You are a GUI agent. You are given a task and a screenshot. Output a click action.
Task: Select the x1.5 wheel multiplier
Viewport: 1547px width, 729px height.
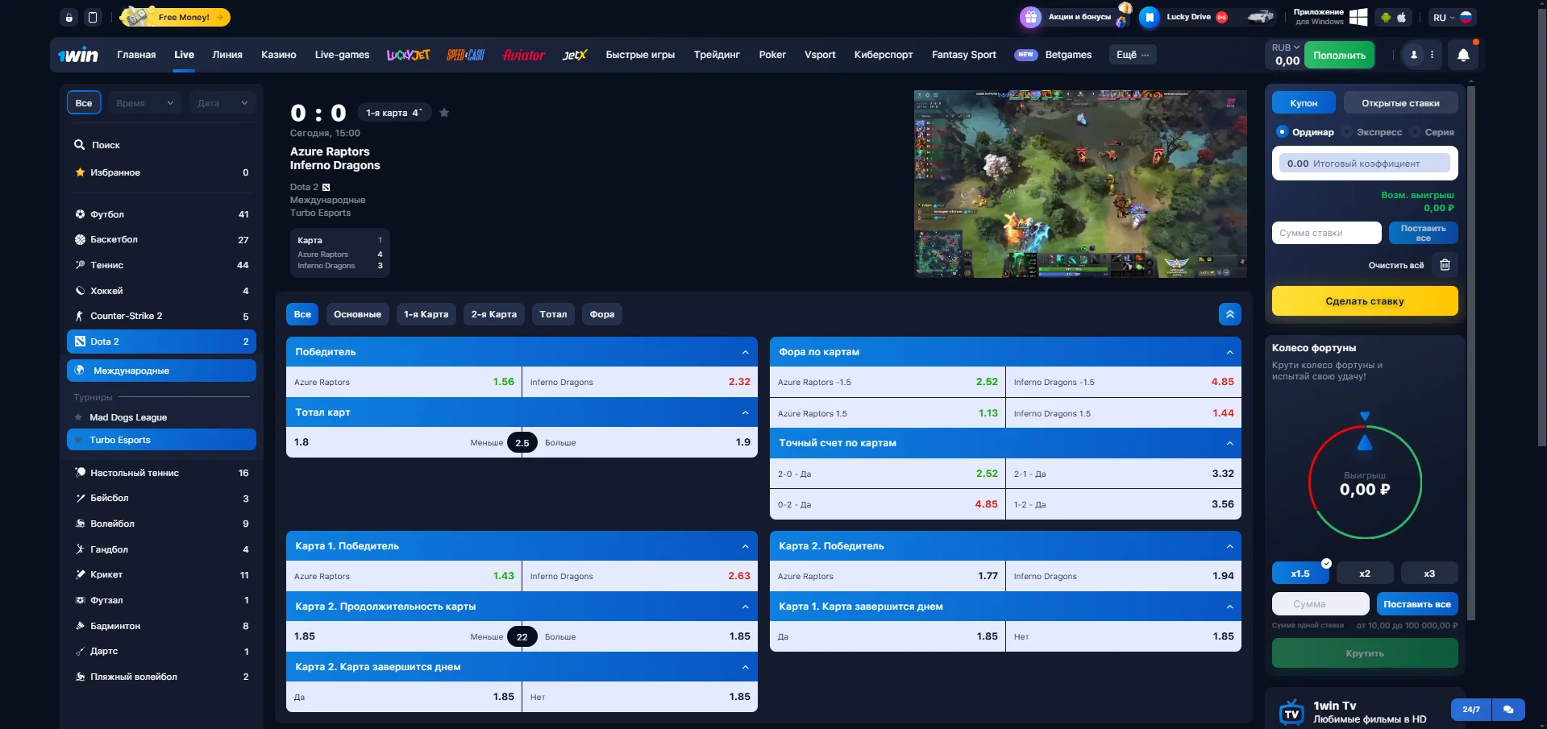(x=1300, y=574)
